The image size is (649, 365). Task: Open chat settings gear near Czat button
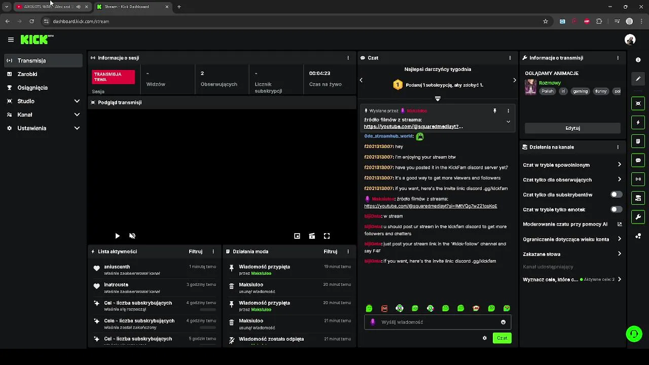[485, 338]
